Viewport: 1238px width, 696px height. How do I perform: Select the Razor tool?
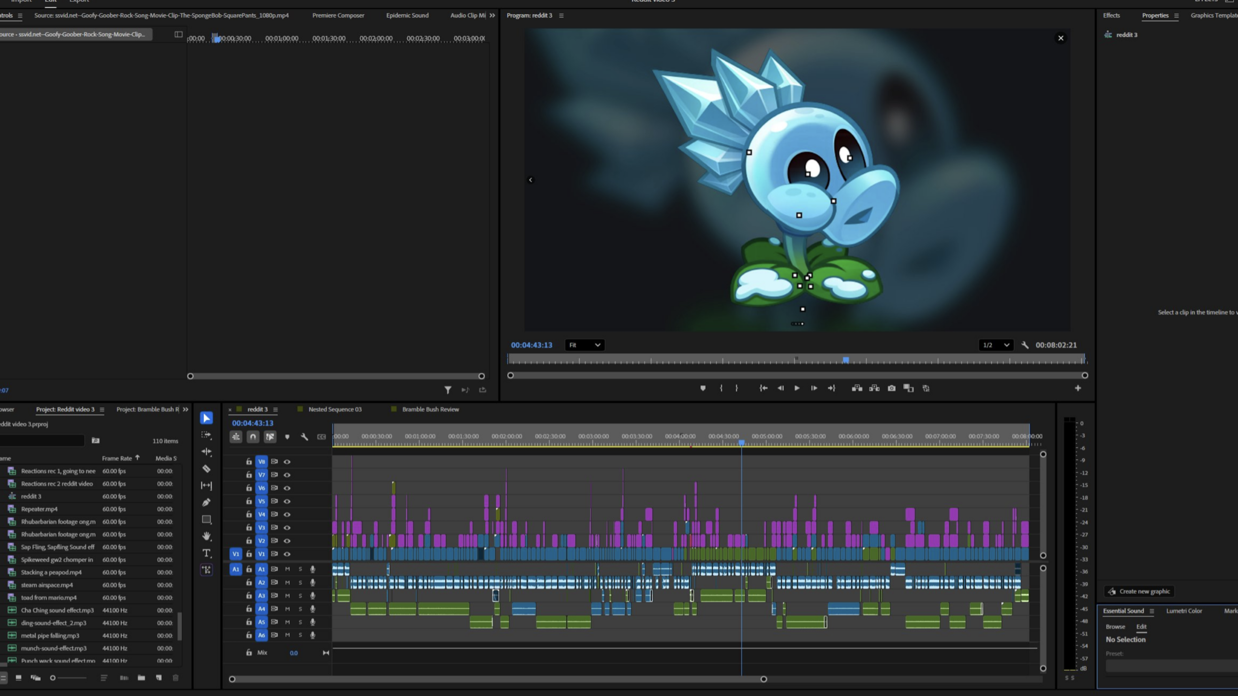[x=206, y=468]
